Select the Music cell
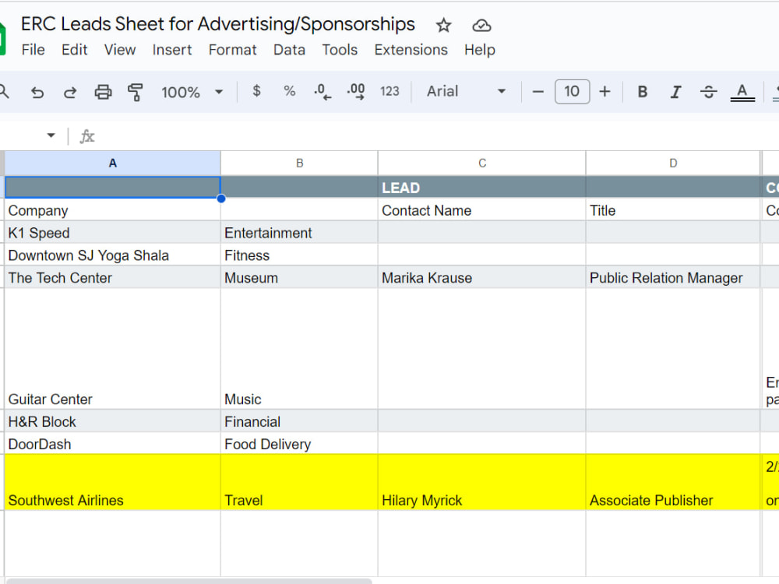The height and width of the screenshot is (584, 779). pos(299,349)
